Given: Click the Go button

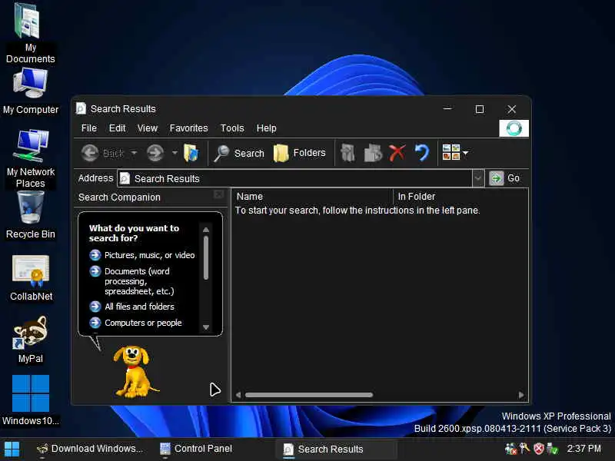Looking at the screenshot, I should tap(505, 178).
